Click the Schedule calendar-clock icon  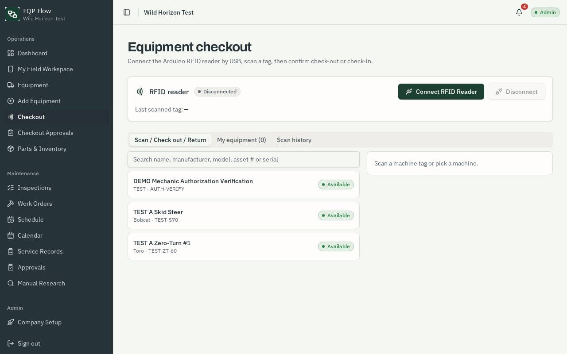point(11,219)
